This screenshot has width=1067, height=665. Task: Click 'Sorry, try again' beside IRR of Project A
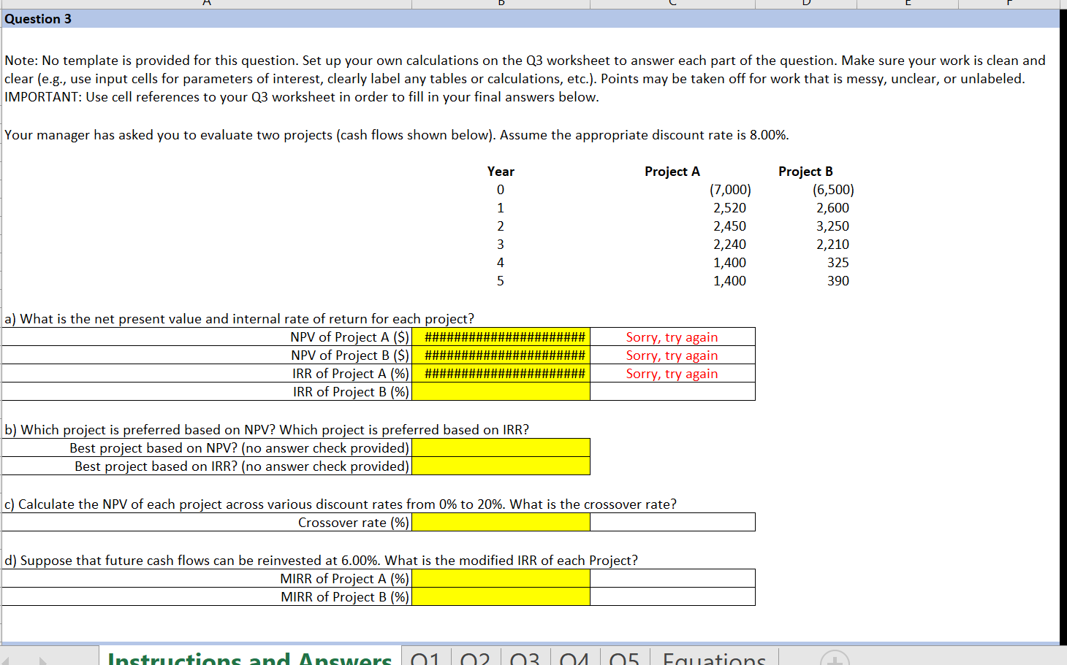click(672, 374)
